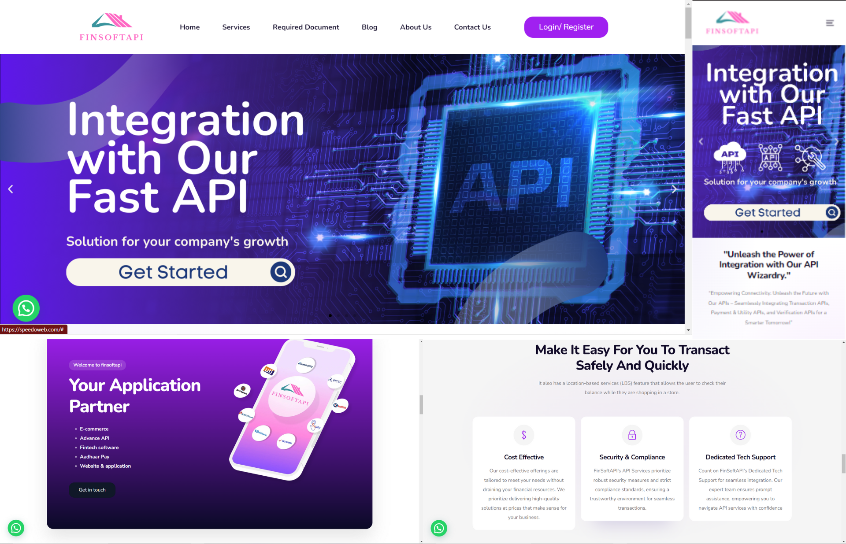Click the desktop view vertical scrollbar thumb
This screenshot has width=846, height=544.
point(688,23)
